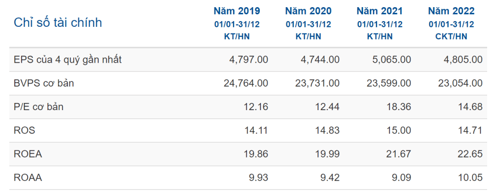Click the ROEA row label
The height and width of the screenshot is (192, 490).
point(28,154)
